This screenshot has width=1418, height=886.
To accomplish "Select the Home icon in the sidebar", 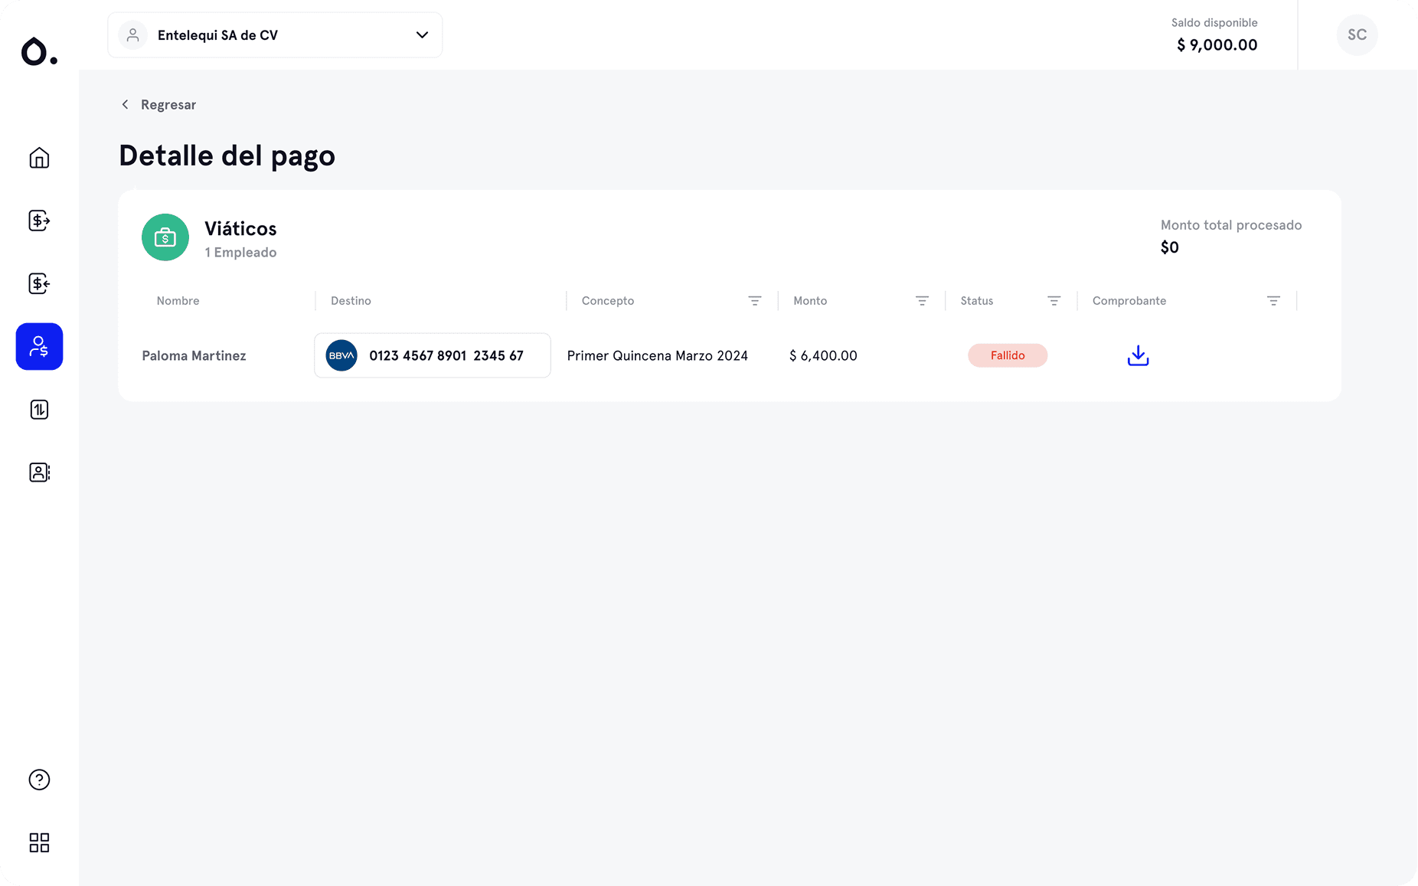I will (38, 158).
